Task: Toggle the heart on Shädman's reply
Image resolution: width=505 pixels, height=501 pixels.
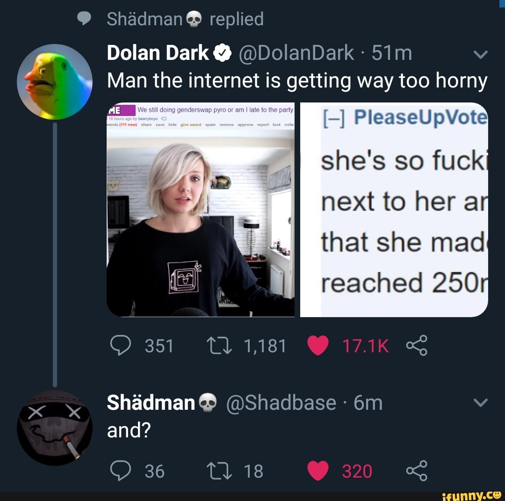Action: pyautogui.click(x=318, y=471)
